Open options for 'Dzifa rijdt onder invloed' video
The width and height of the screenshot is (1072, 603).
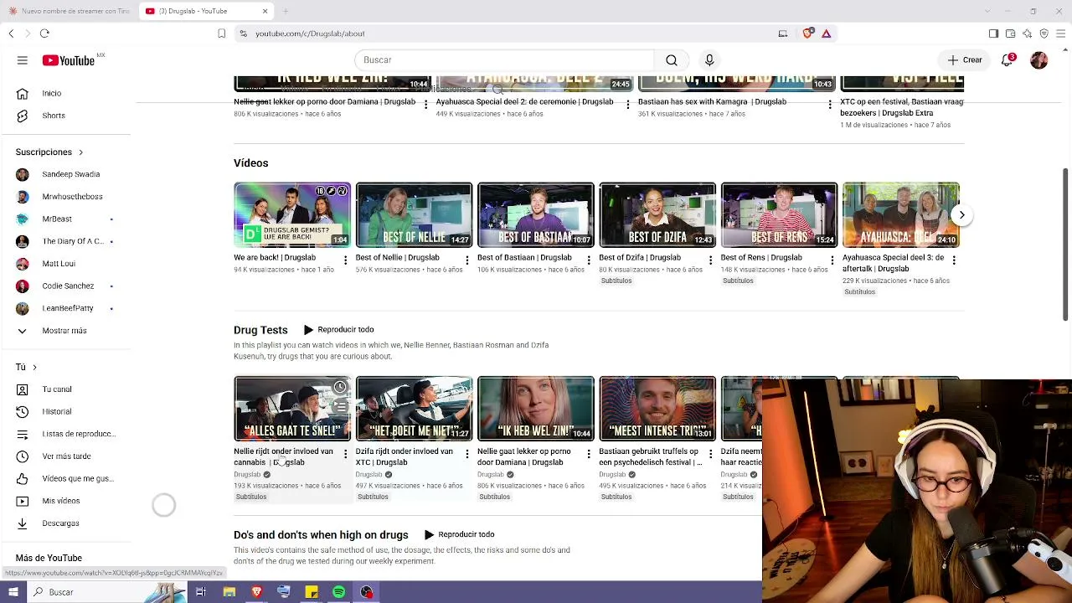tap(466, 455)
